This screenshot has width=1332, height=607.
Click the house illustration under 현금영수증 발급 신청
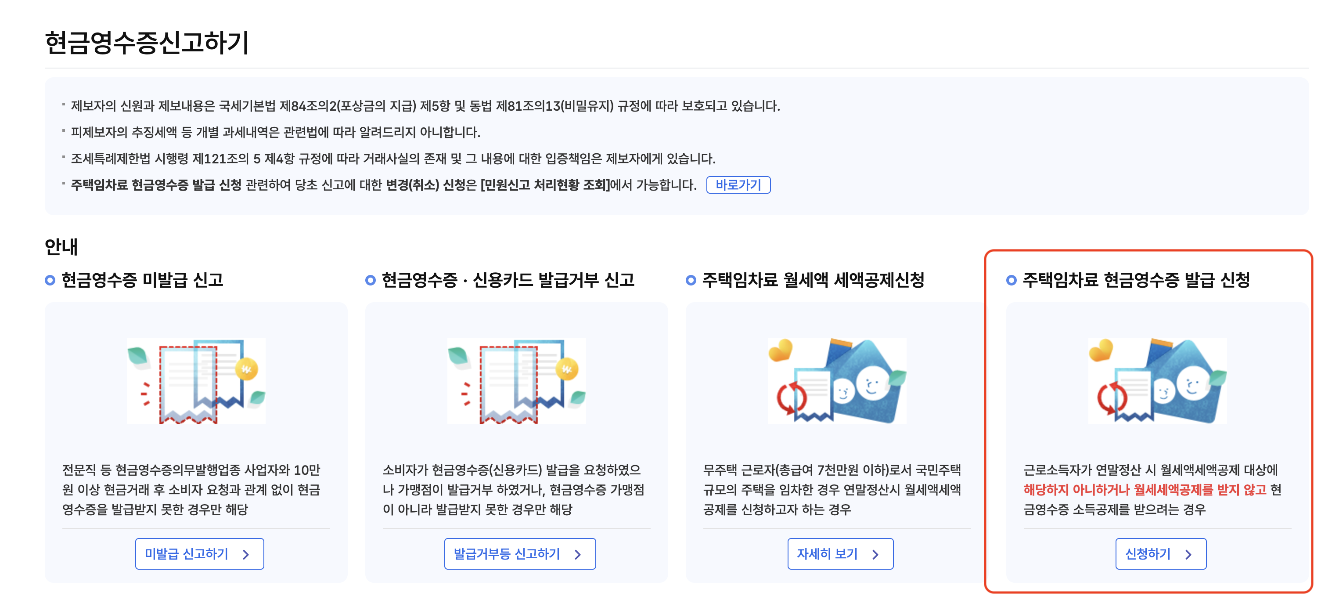[1157, 381]
